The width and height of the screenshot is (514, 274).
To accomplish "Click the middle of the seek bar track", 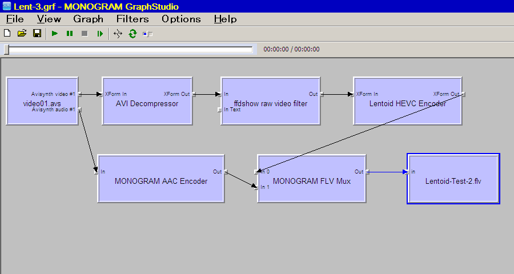I will pyautogui.click(x=130, y=50).
